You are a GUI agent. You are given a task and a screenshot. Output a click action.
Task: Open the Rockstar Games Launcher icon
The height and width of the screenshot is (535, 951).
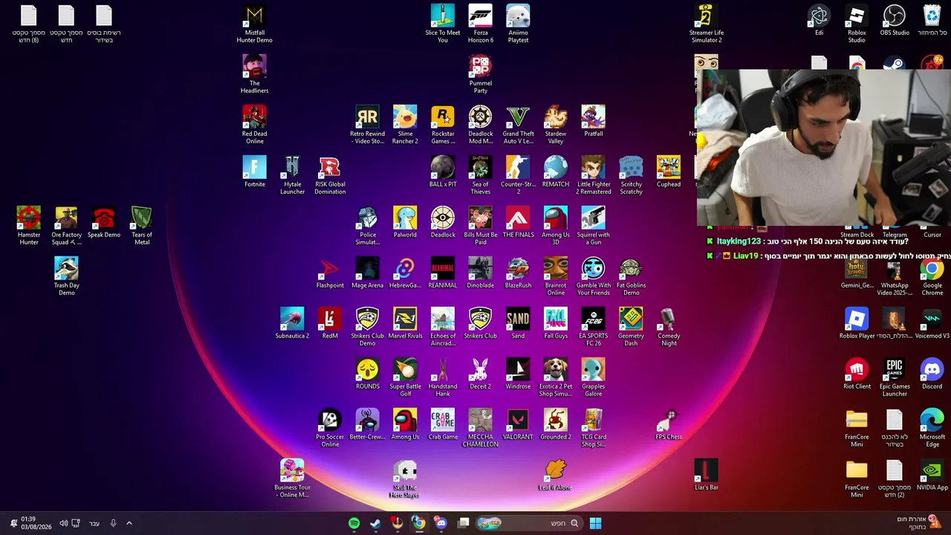443,125
